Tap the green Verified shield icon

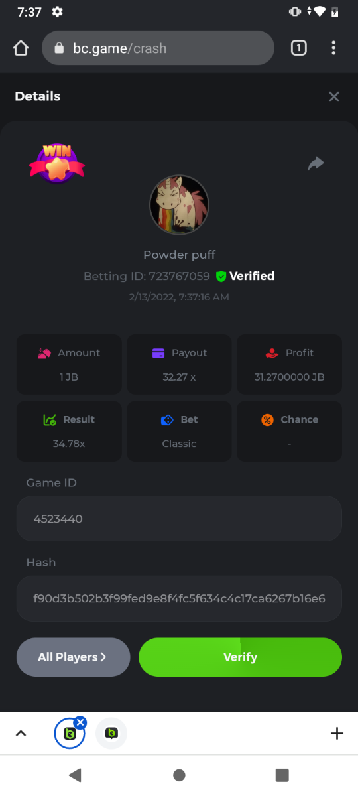pyautogui.click(x=221, y=277)
